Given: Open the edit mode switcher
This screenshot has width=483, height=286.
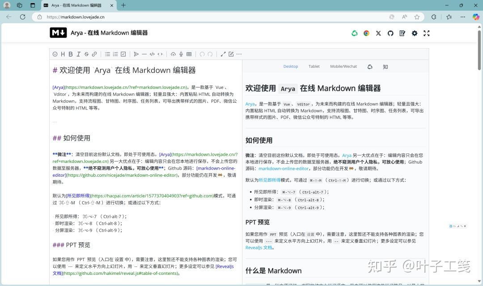Looking at the screenshot, I should 231,54.
